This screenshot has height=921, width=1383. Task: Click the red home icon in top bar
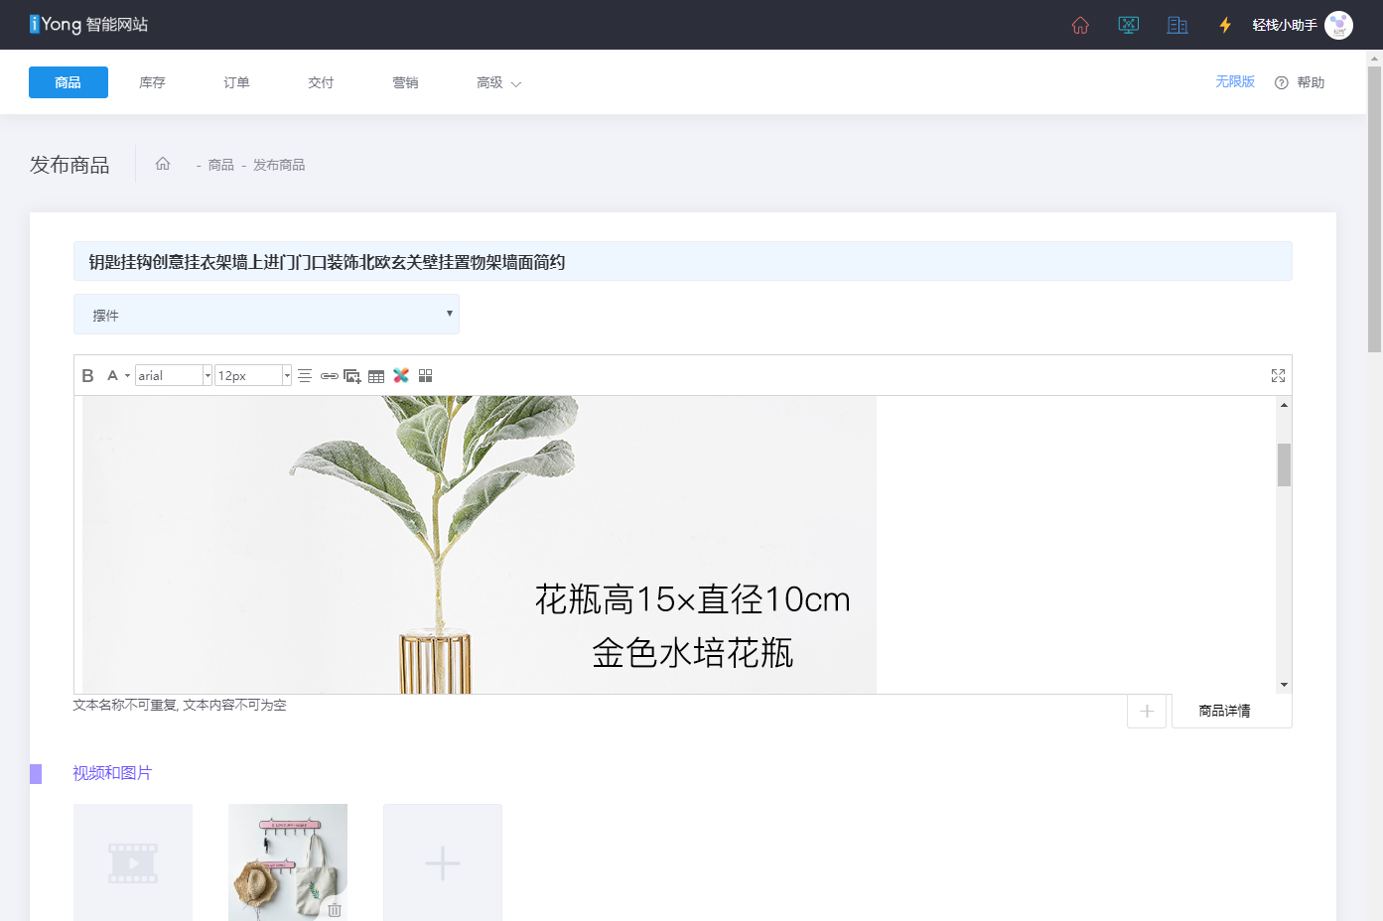pyautogui.click(x=1080, y=25)
